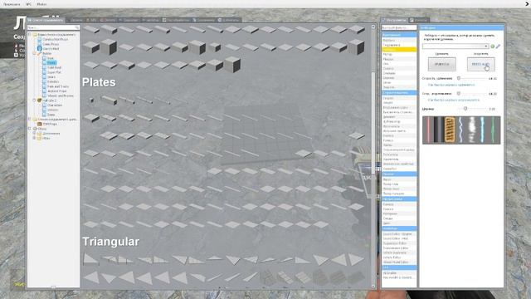Collapse the Builder folder expander
This screenshot has width=531, height=299.
(34, 53)
